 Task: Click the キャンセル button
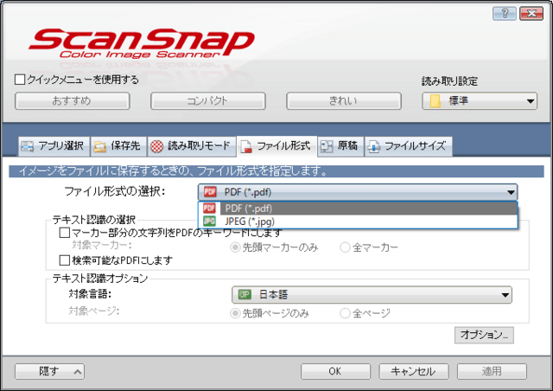[x=414, y=371]
